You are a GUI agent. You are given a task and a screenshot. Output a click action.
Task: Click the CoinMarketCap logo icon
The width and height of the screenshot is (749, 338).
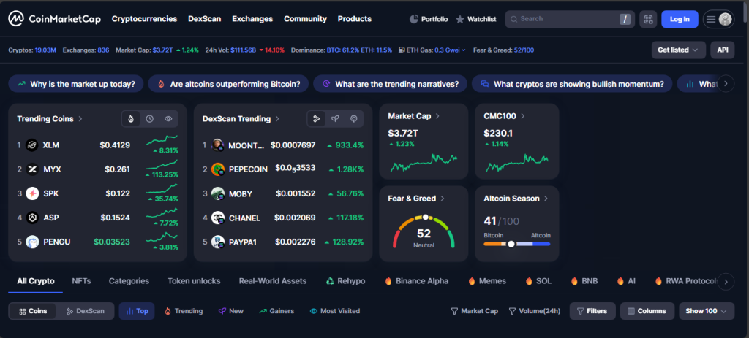click(15, 19)
